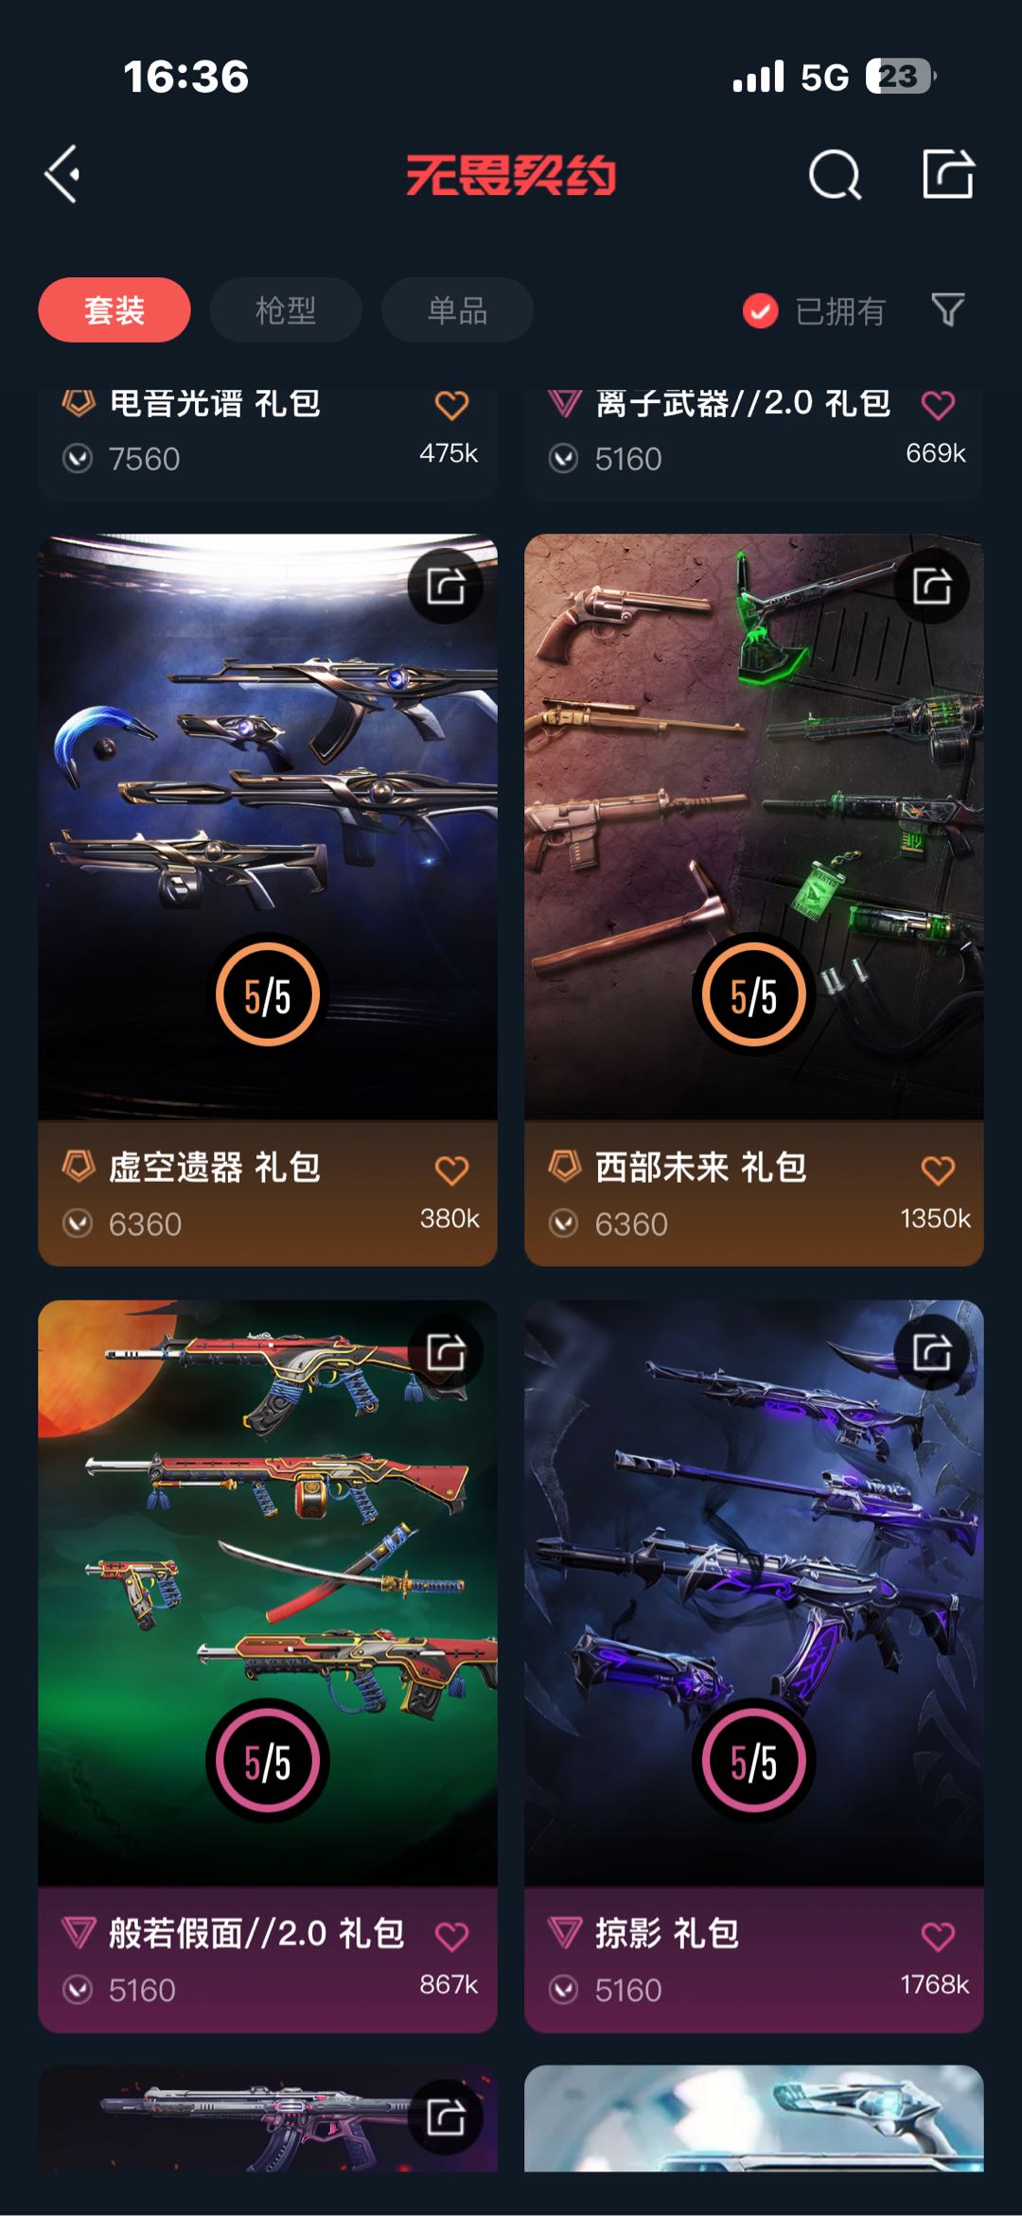Favorite 掠影 礼包 with heart icon
This screenshot has height=2216, width=1022.
tap(938, 1936)
